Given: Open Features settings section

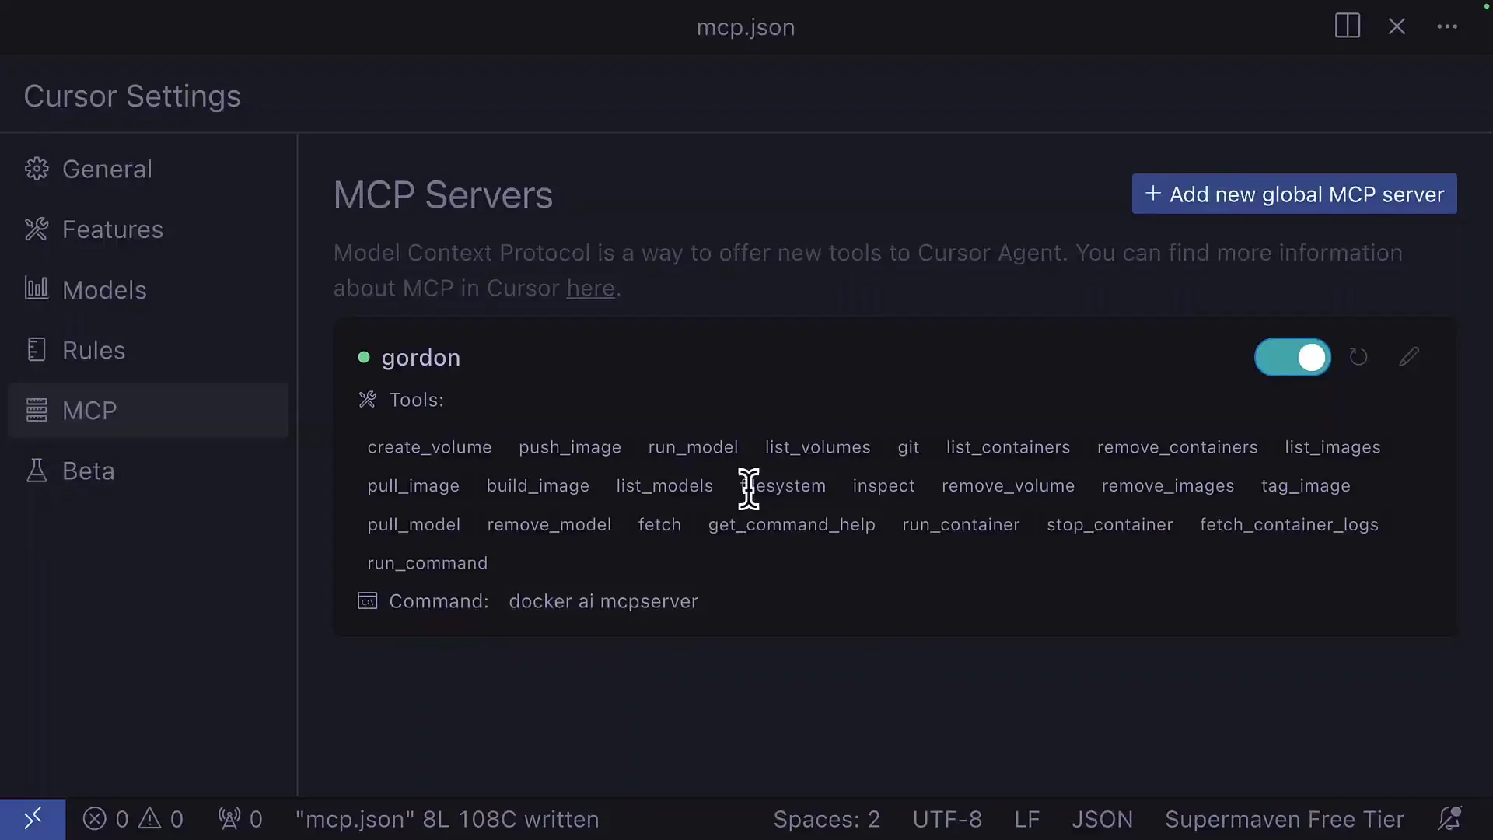Looking at the screenshot, I should [148, 229].
